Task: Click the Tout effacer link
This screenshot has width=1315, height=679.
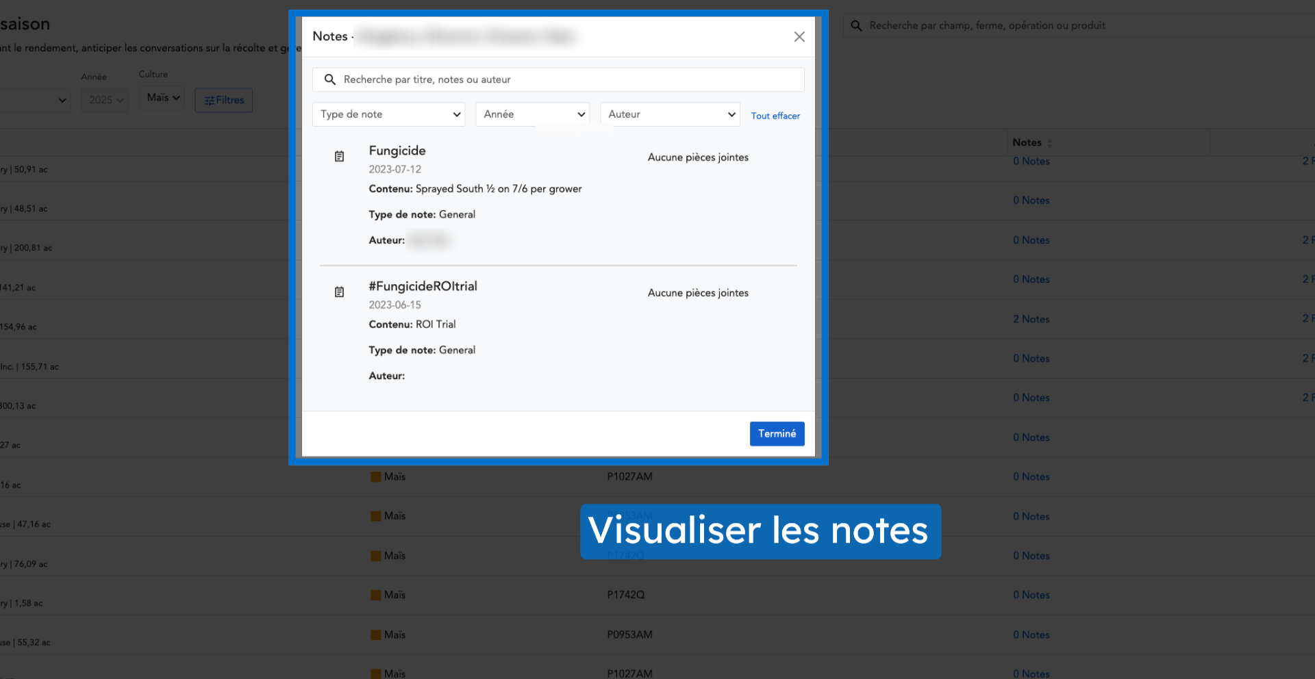Action: [x=775, y=116]
